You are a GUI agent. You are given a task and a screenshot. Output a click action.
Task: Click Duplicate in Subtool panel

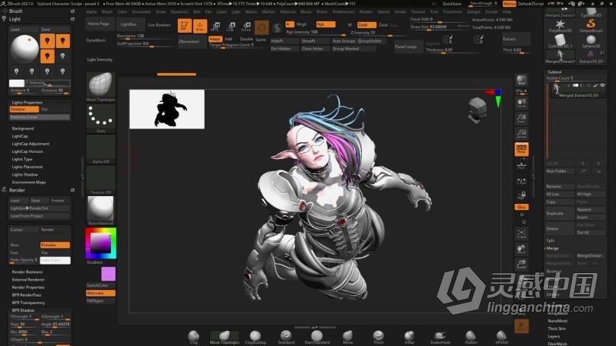click(x=560, y=213)
